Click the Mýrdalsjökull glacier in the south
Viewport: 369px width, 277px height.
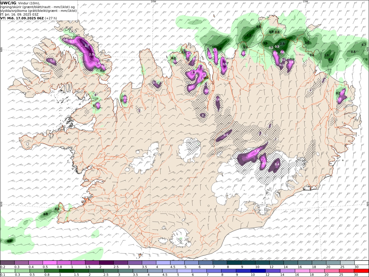click(180, 238)
